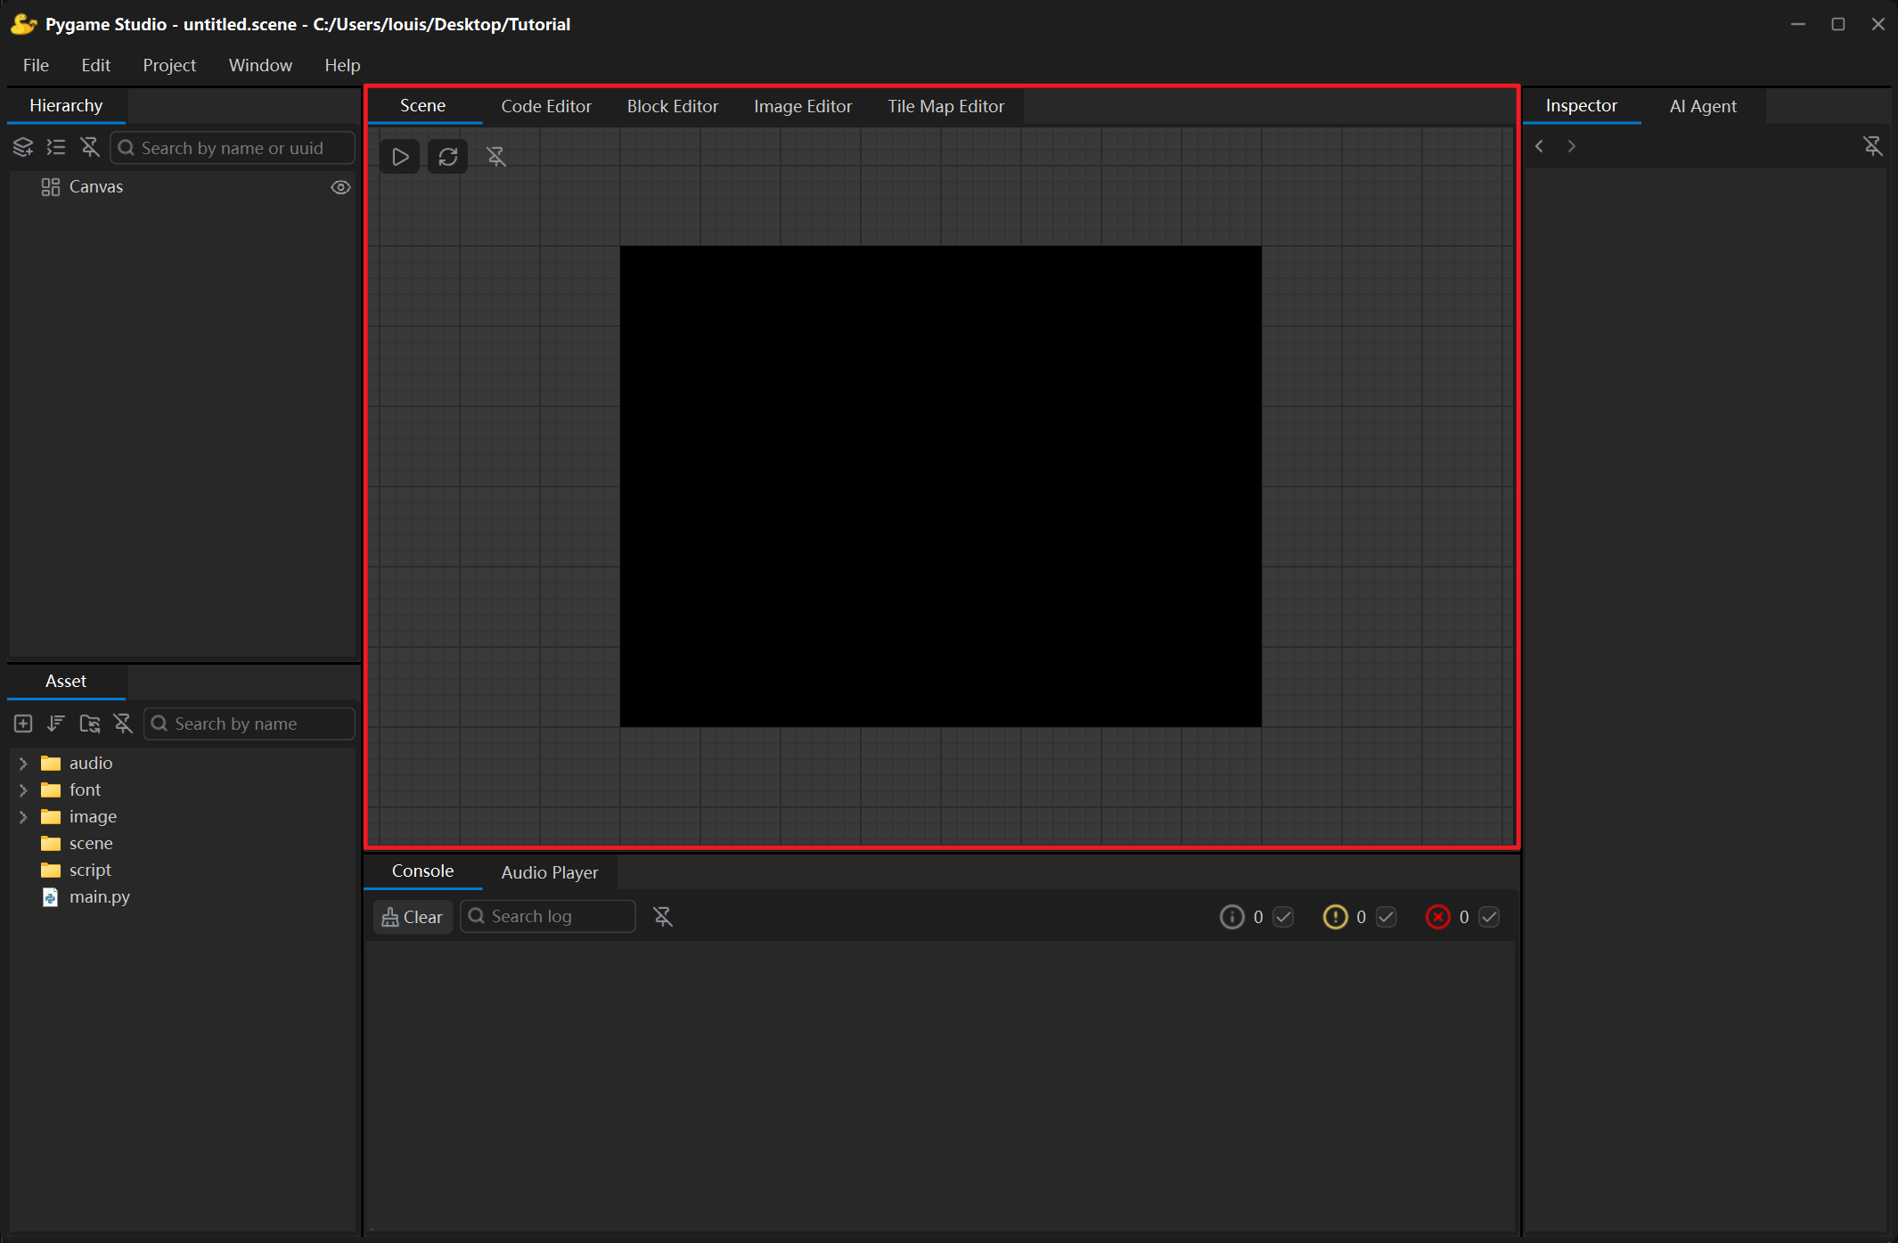Click the pin icon in Asset toolbar
Screen dimensions: 1898x1243
point(123,724)
